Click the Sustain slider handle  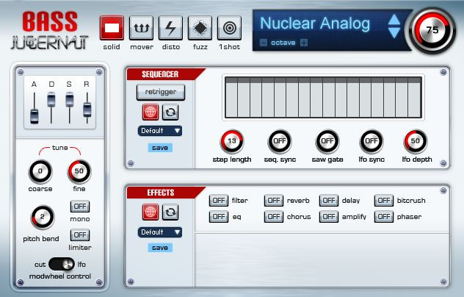[x=70, y=99]
